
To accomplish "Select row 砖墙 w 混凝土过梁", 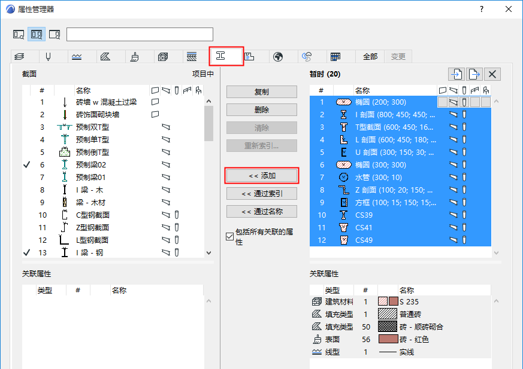I will (x=113, y=102).
